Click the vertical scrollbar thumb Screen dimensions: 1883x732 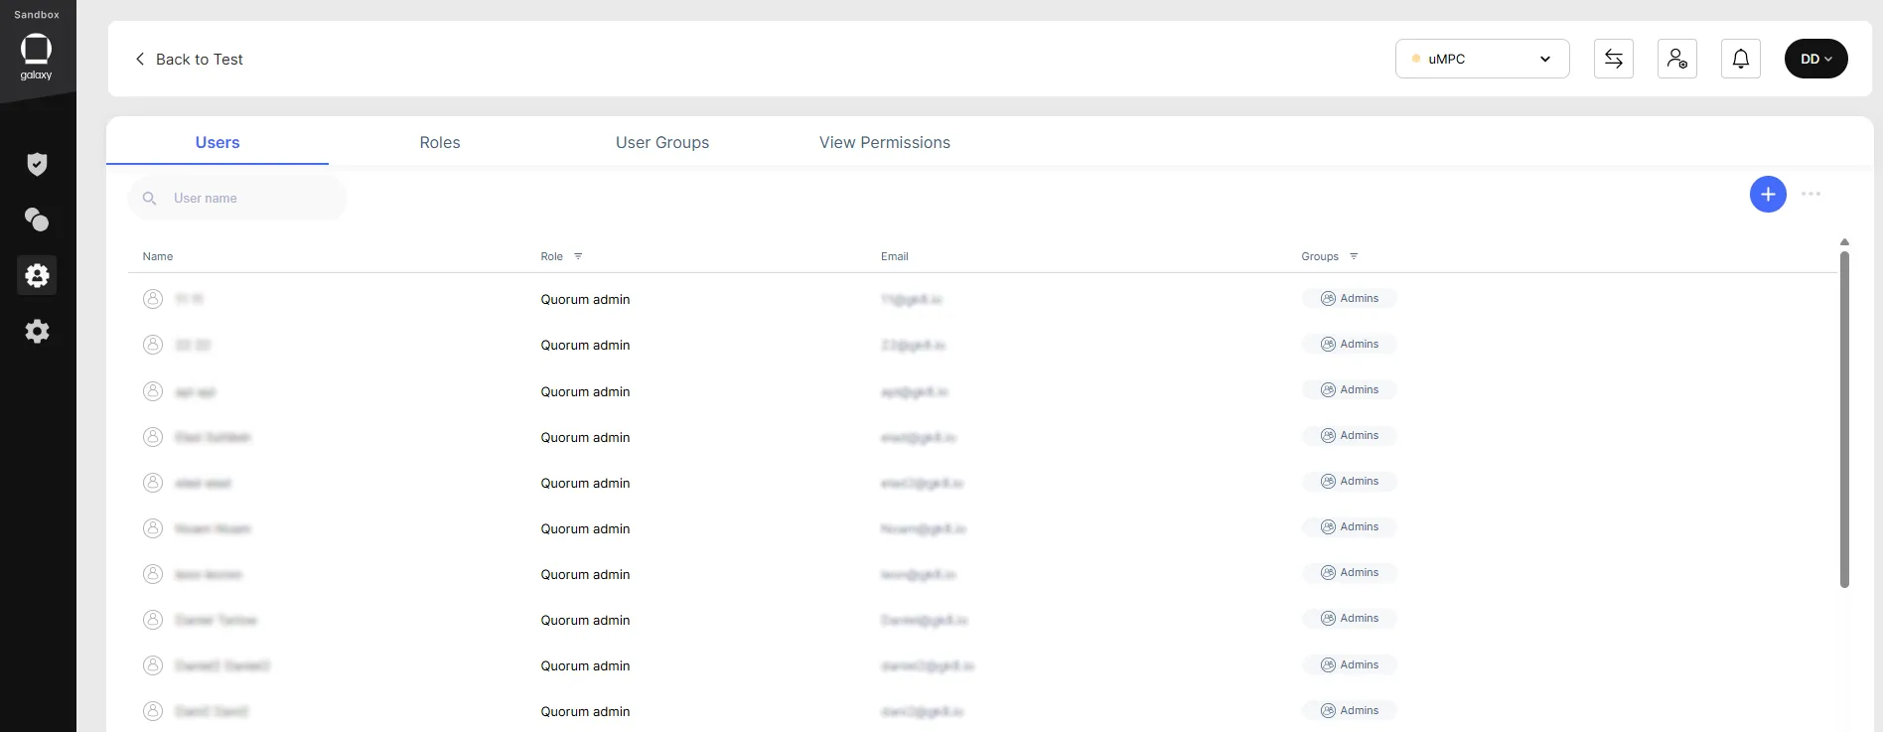pos(1844,419)
